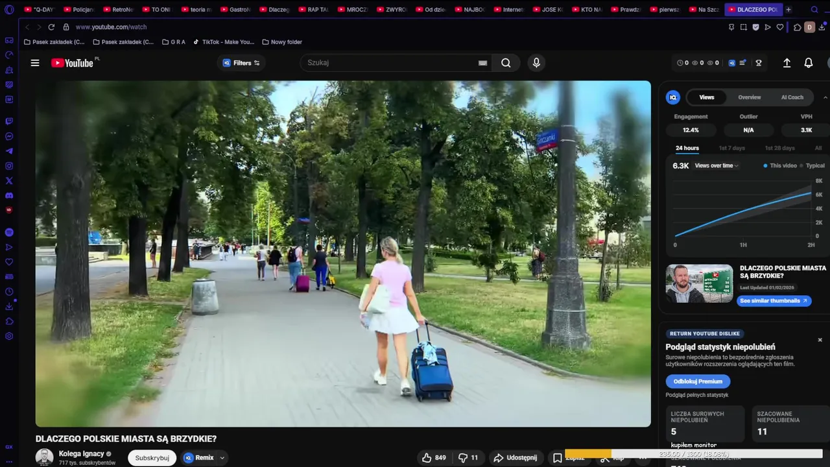Open X (Twitter) in the Opera sidebar
This screenshot has width=830, height=467.
[9, 181]
